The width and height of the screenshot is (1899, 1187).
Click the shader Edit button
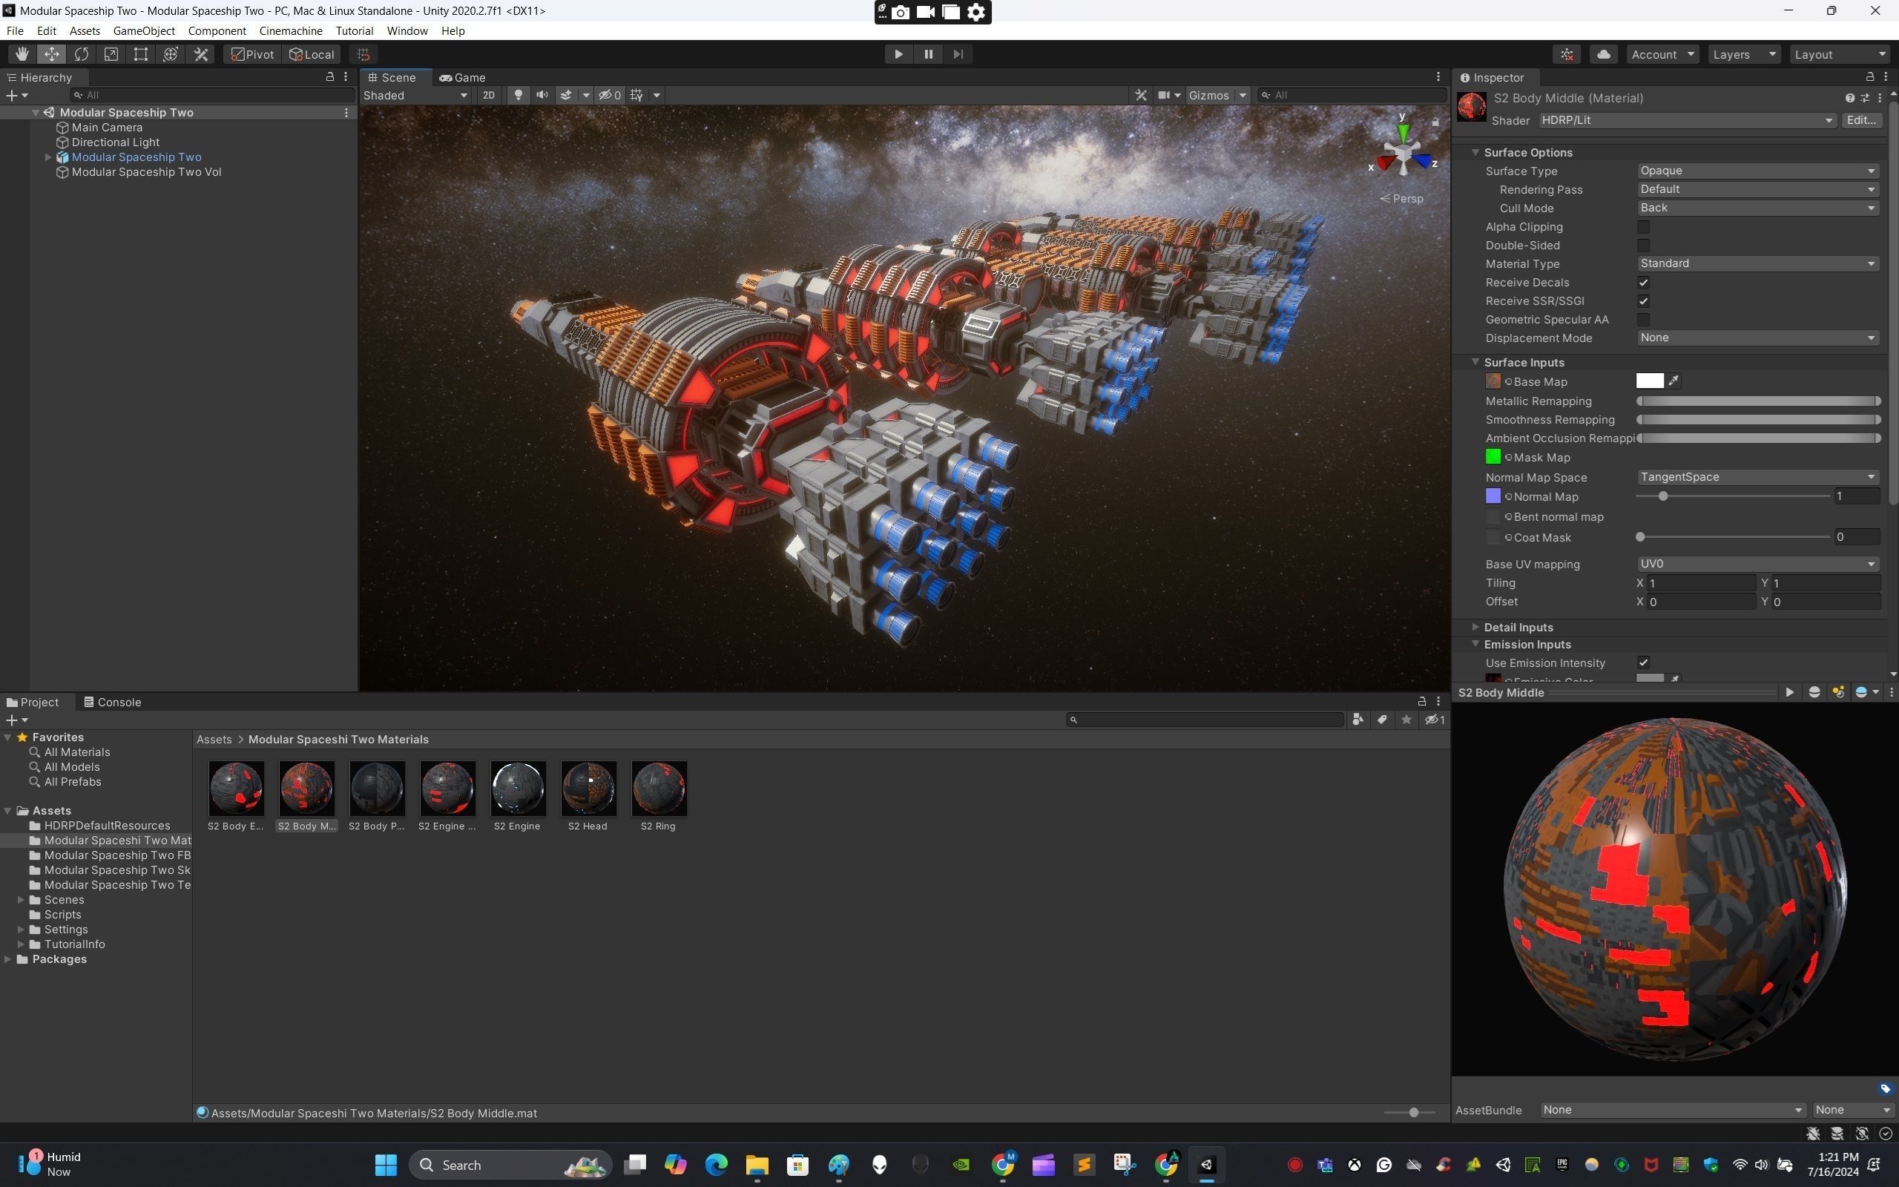[x=1861, y=120]
